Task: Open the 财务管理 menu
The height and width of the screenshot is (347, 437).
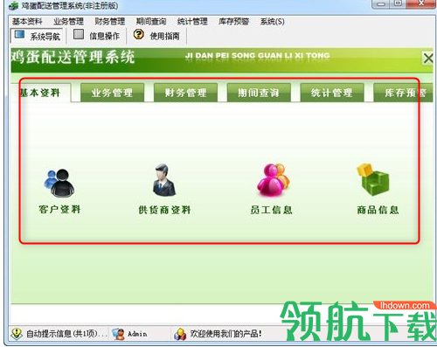Action: click(x=109, y=21)
